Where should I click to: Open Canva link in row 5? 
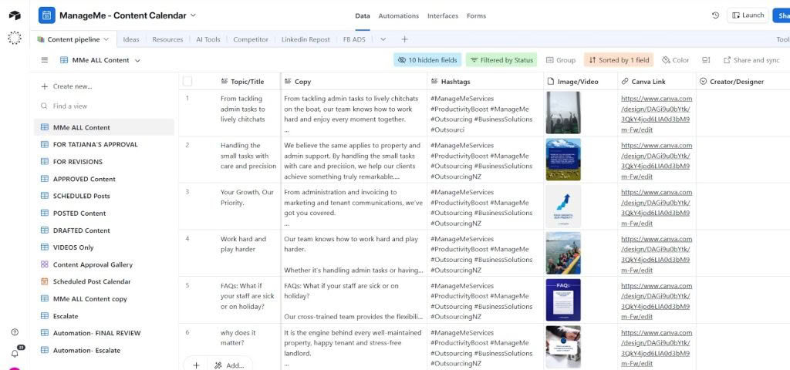tap(656, 301)
